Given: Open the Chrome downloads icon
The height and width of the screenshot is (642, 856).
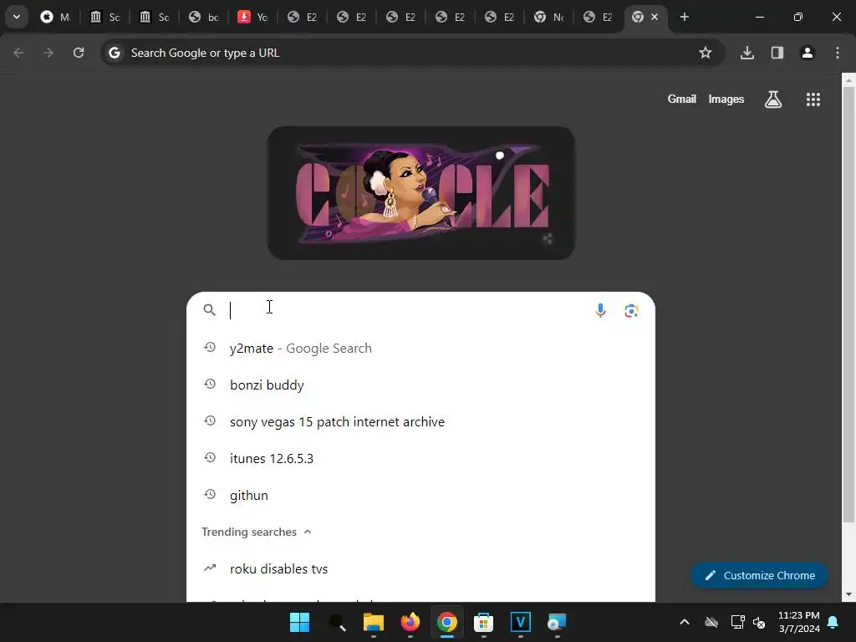Looking at the screenshot, I should click(747, 53).
